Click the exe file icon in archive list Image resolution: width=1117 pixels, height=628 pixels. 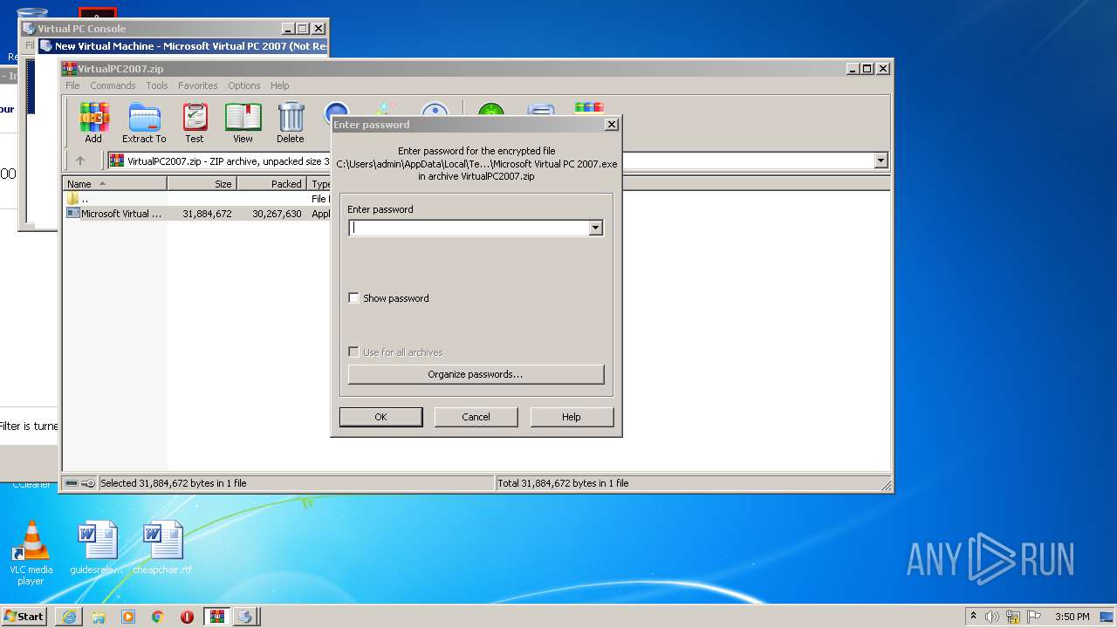(73, 213)
